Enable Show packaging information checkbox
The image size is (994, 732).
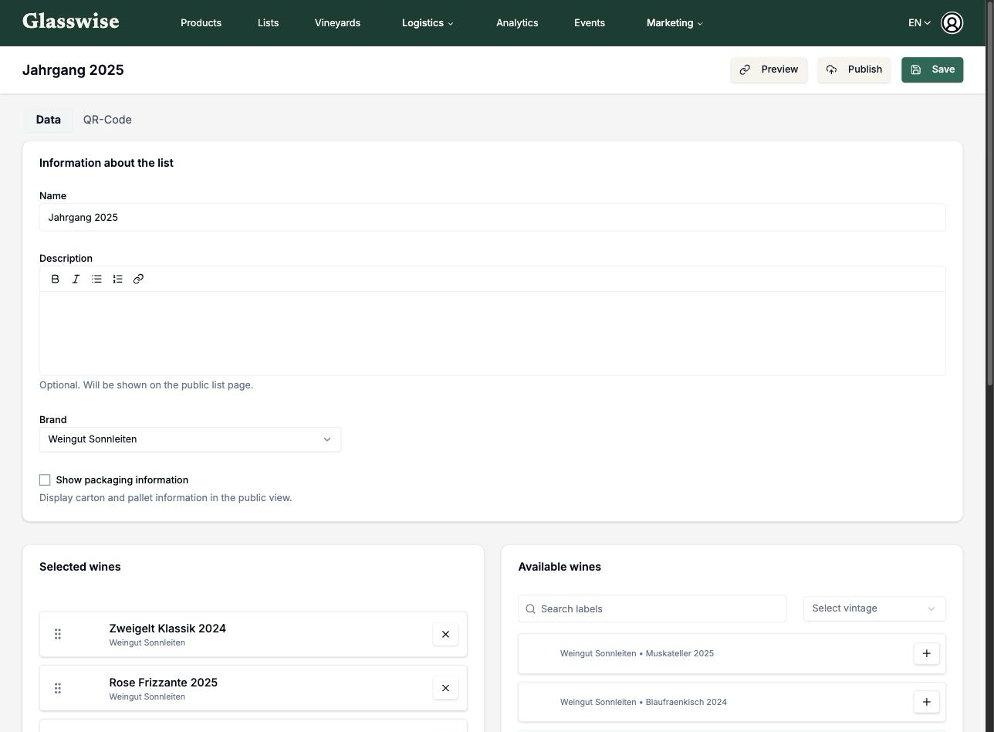click(x=45, y=480)
